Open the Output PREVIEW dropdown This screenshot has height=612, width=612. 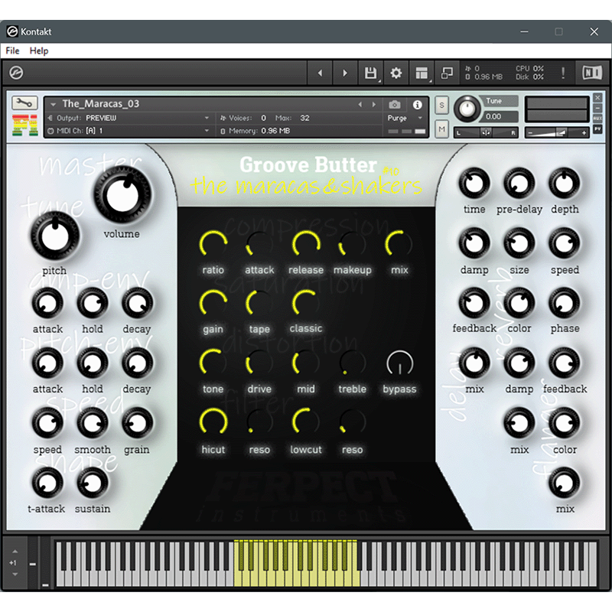207,118
